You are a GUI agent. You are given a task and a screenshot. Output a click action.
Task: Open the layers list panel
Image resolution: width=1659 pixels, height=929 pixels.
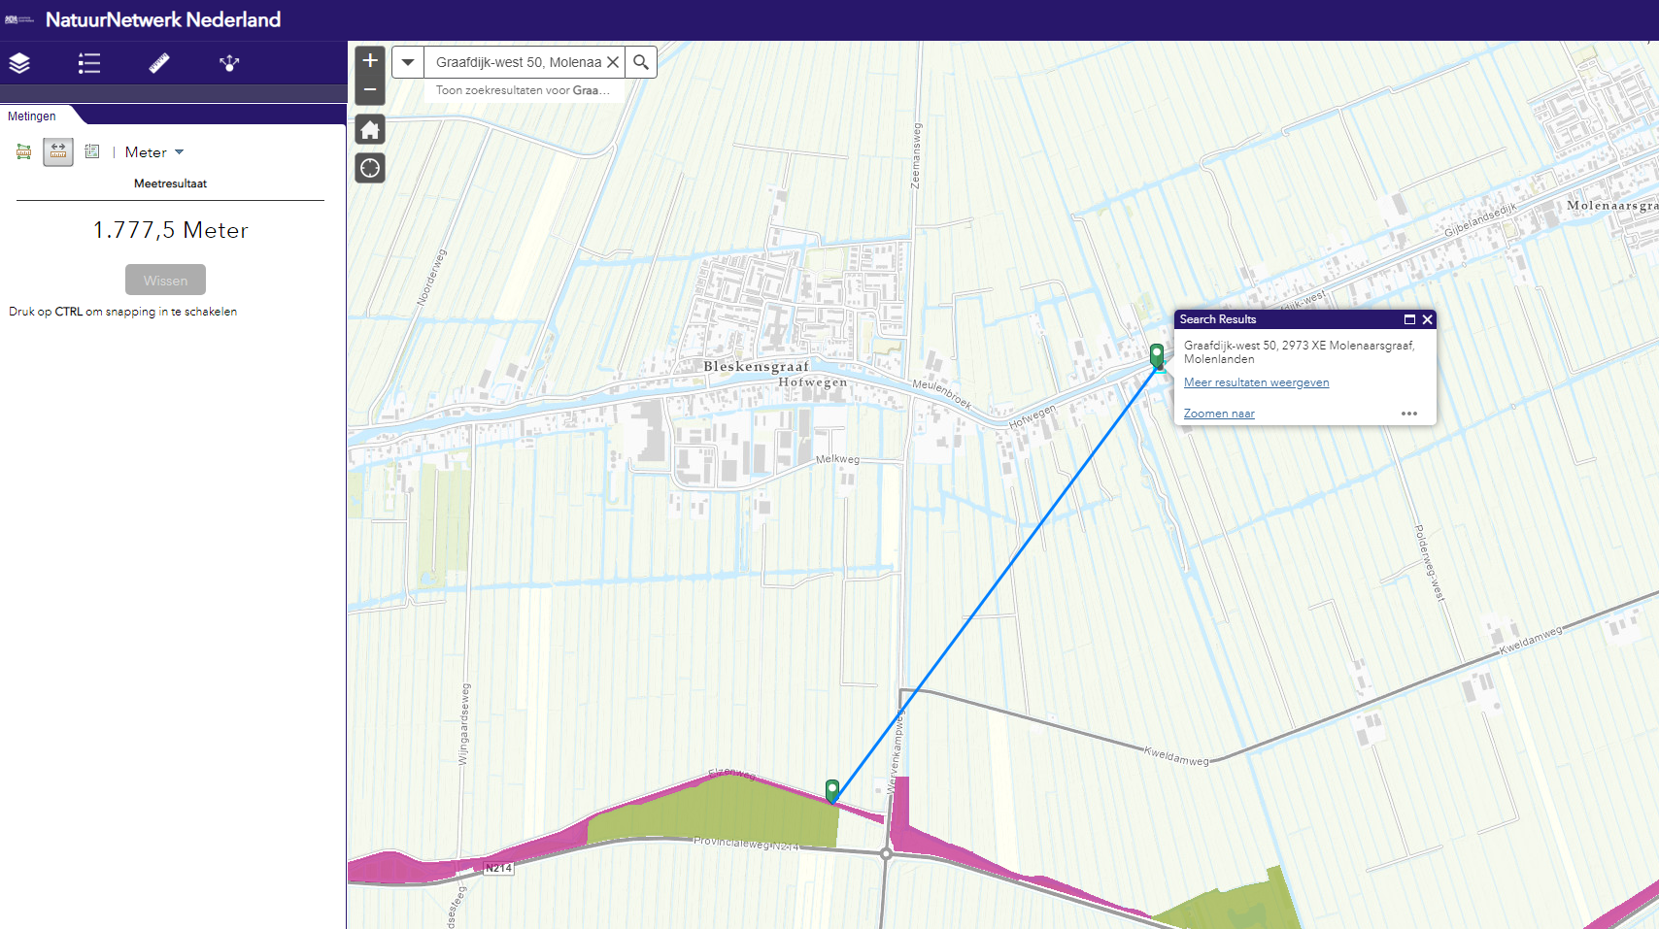(x=19, y=63)
